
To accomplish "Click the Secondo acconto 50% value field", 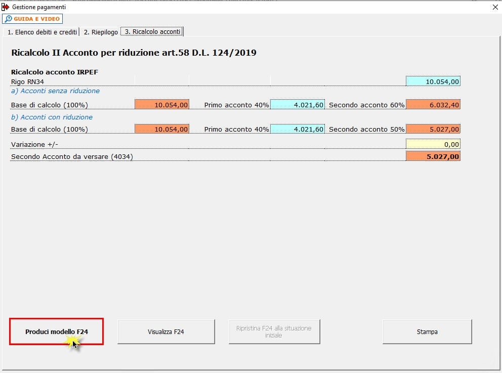I will point(433,129).
